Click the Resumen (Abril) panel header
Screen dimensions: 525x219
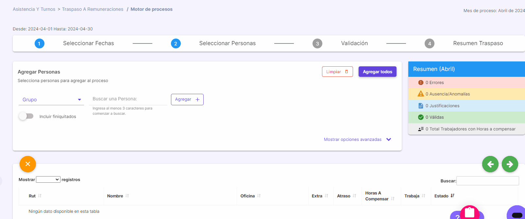click(x=466, y=69)
